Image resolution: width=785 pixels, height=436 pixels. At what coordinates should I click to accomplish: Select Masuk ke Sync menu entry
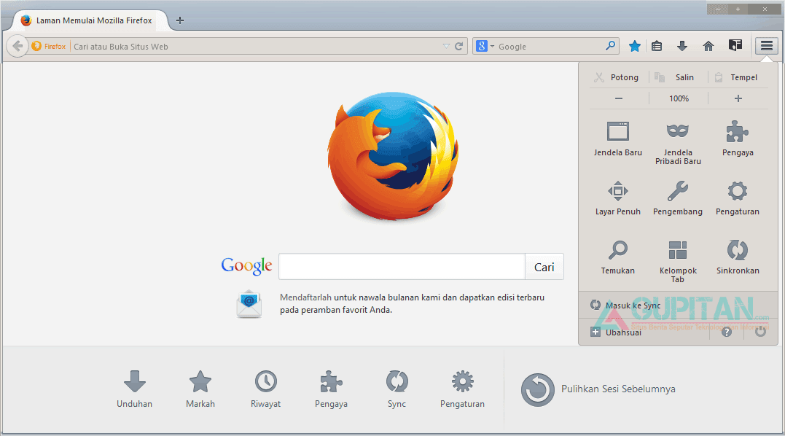[633, 305]
